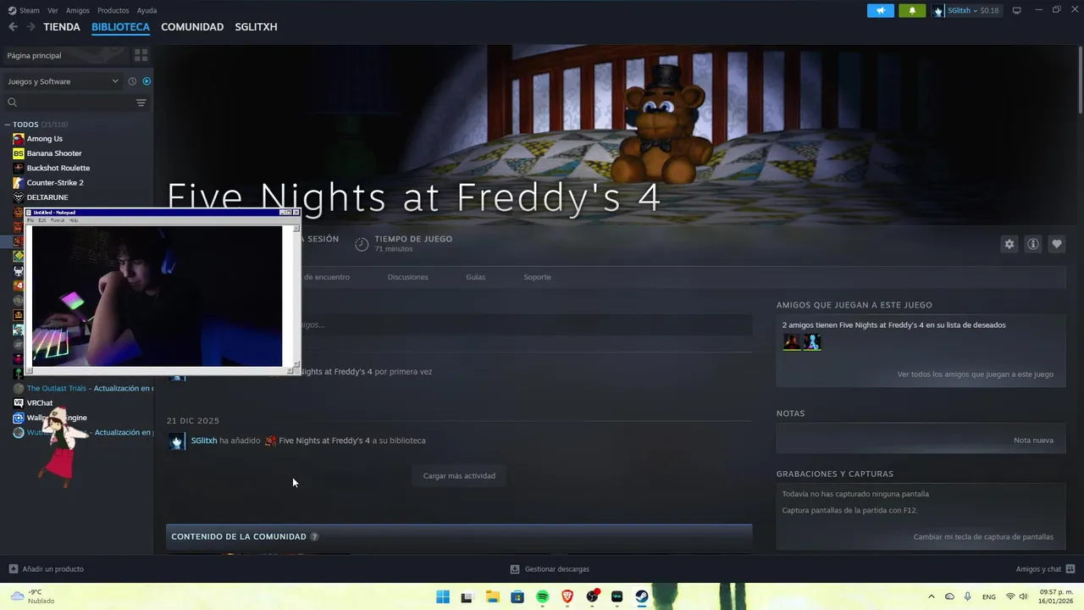
Task: Open the Among Us icon in the library
Action: 19,138
